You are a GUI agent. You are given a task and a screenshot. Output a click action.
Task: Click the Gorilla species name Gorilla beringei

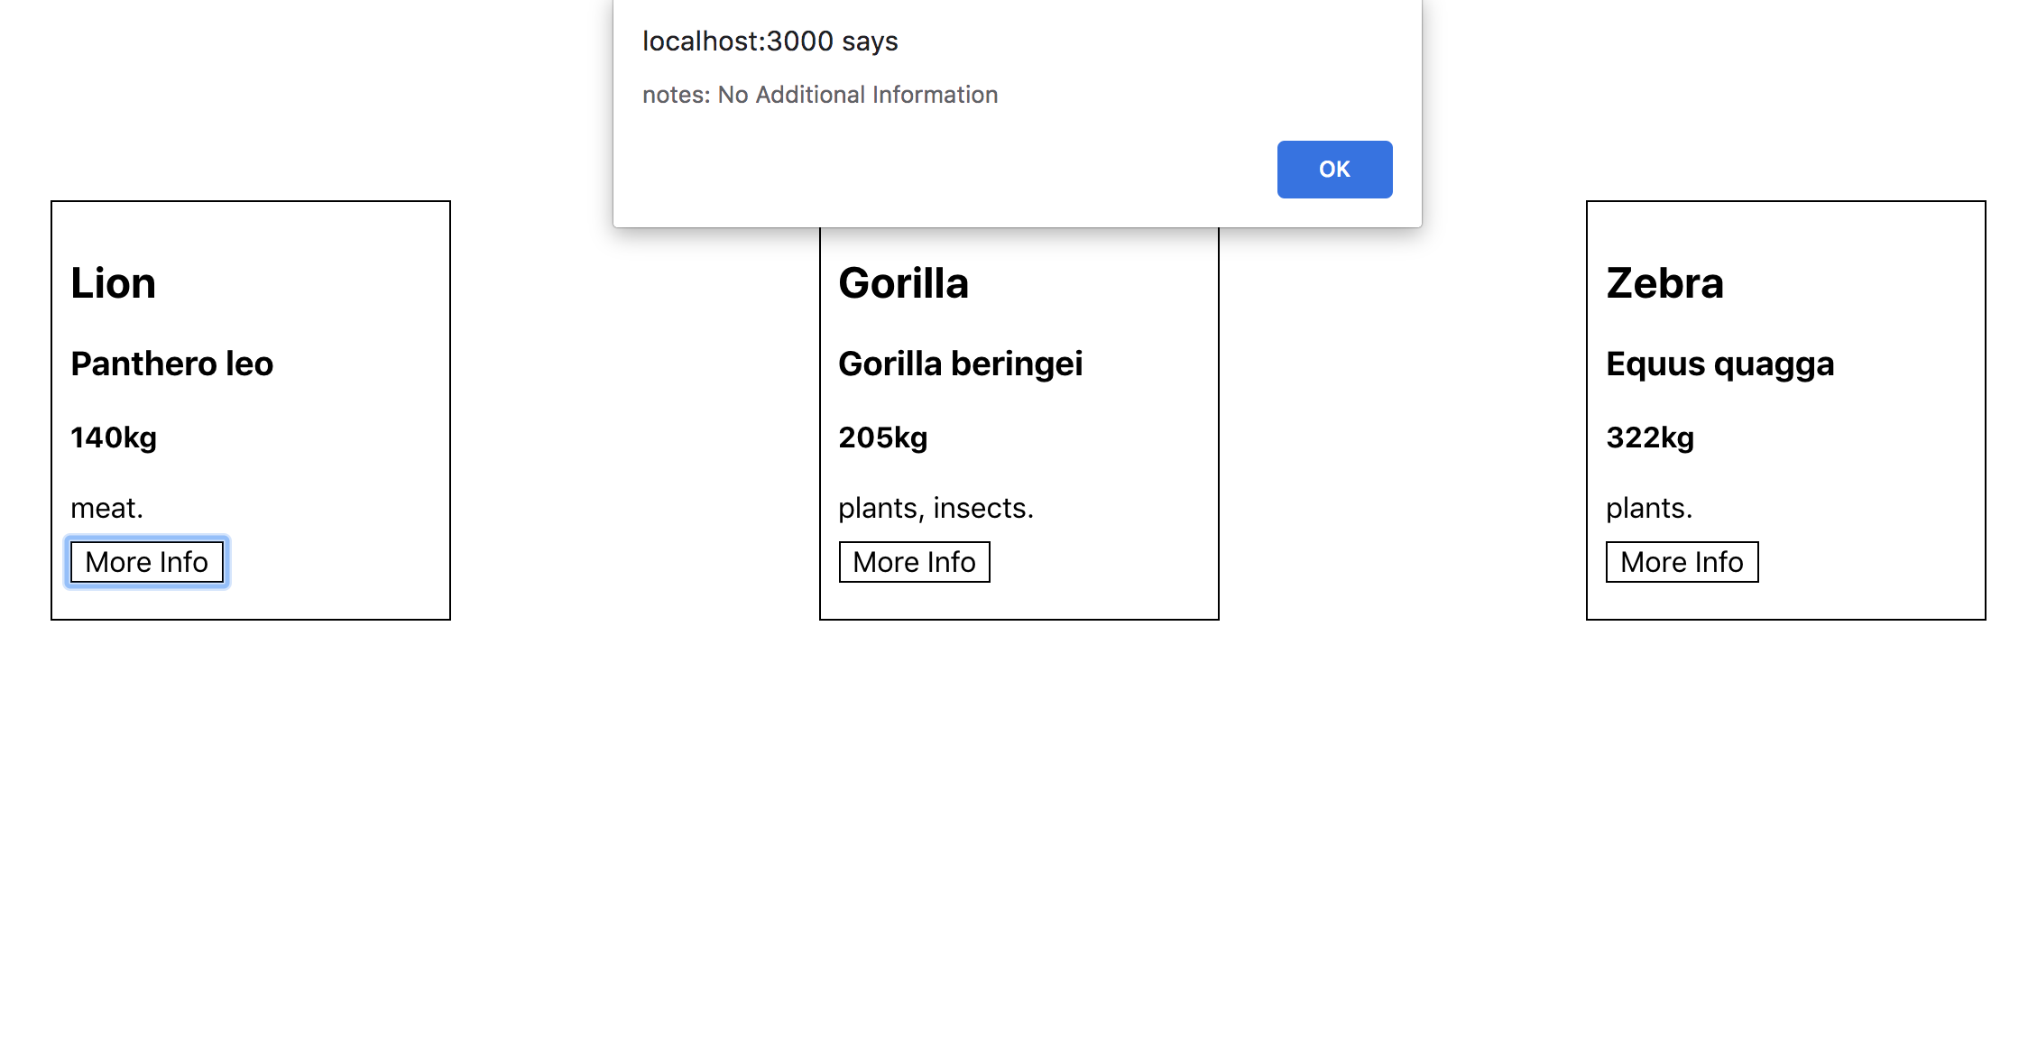(x=960, y=362)
